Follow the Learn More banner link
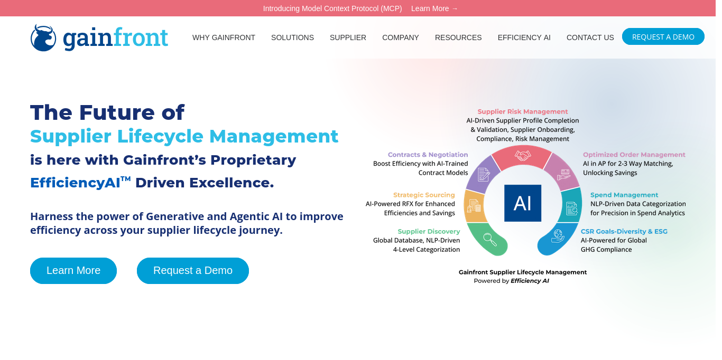The width and height of the screenshot is (722, 360). (x=434, y=8)
